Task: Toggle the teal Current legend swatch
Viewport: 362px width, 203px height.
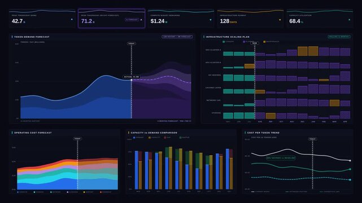Action: [224, 42]
